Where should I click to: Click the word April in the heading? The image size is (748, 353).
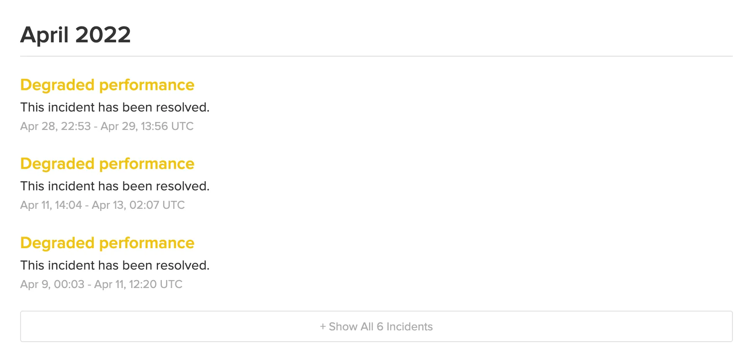(x=44, y=35)
